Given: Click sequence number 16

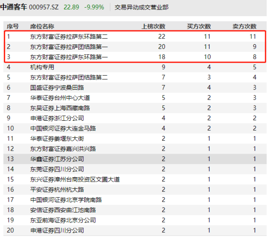Looking at the screenshot, I should [10, 189].
